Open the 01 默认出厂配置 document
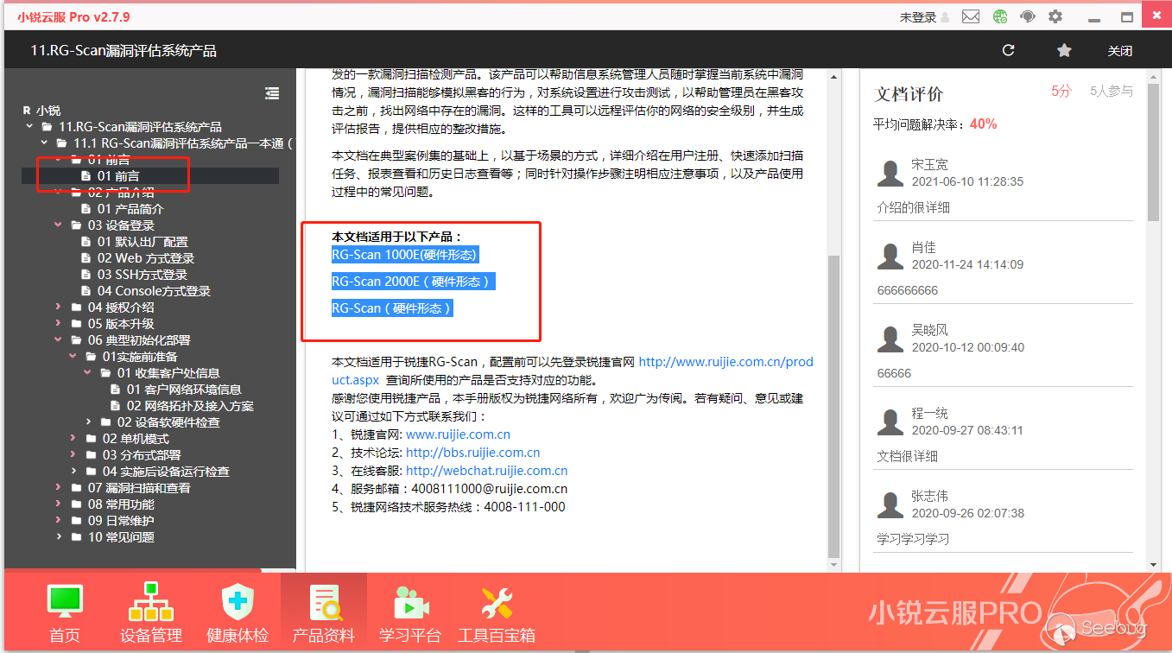Screen dimensions: 1172x653 (x=142, y=242)
